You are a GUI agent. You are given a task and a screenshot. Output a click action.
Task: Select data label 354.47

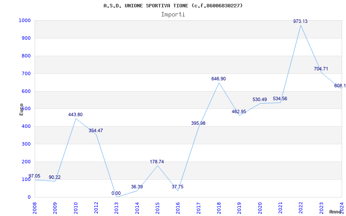[96, 130]
